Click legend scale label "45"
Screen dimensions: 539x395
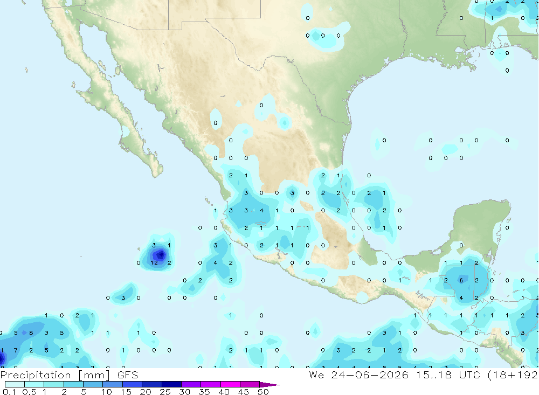point(244,392)
